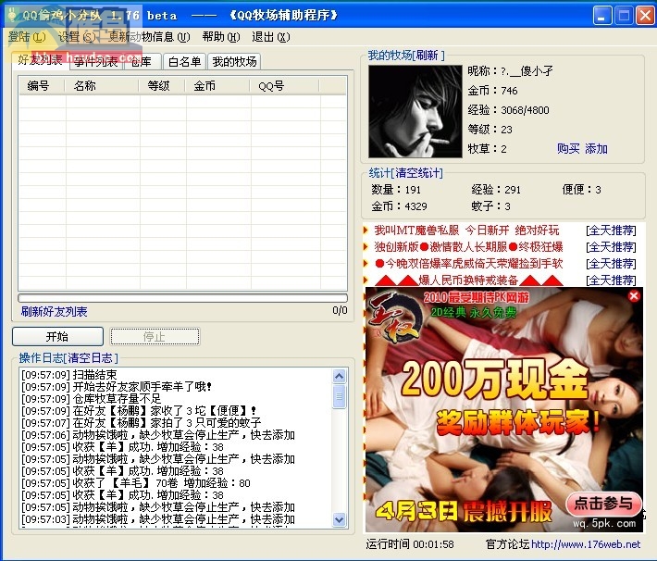Sort by the 金币 column header

click(x=217, y=86)
